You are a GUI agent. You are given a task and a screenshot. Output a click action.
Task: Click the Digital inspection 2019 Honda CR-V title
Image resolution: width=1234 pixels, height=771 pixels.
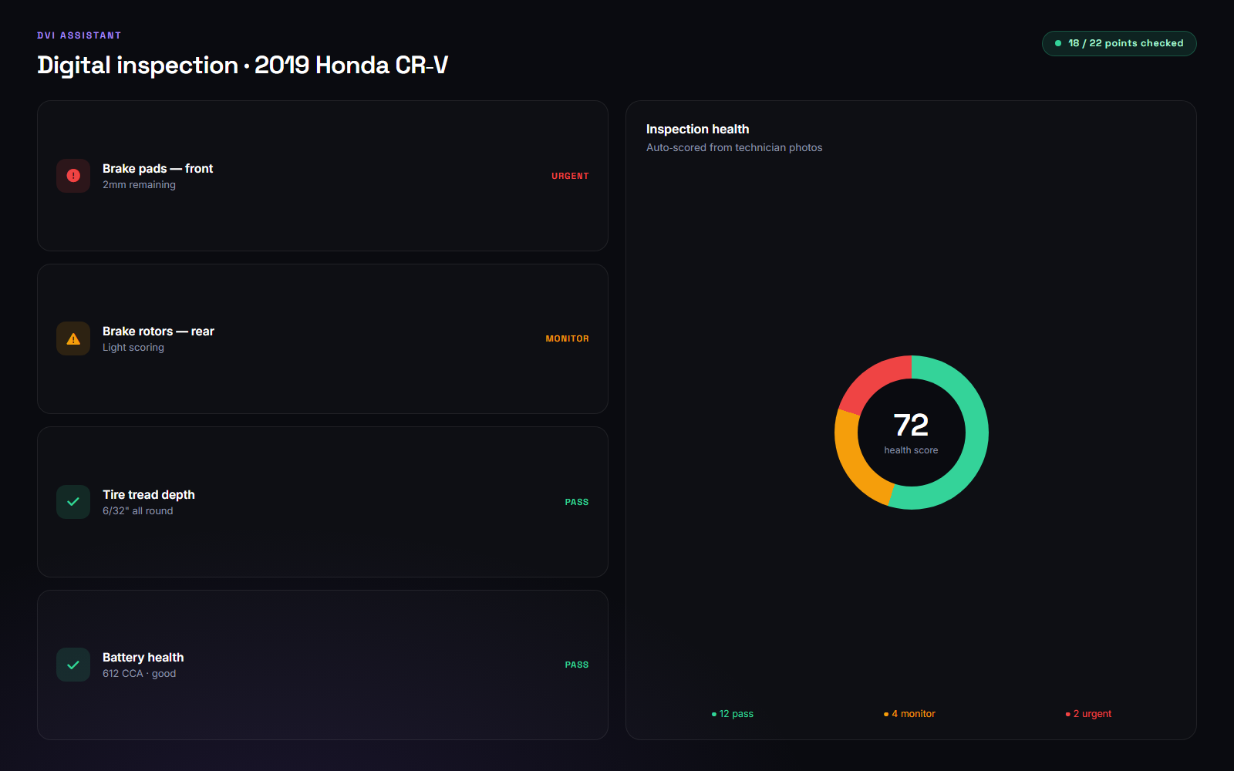coord(242,65)
